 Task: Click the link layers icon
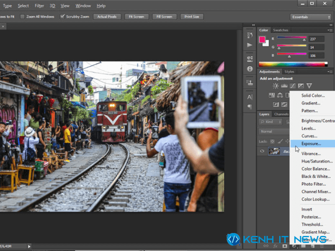(x=266, y=246)
